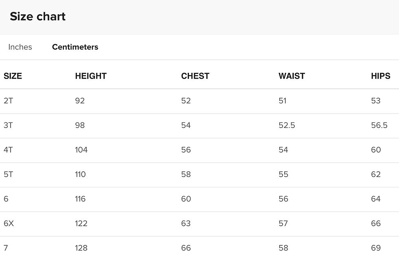Screen dimensions: 399x260
Task: Click the HEIGHT column header
Action: [x=91, y=76]
